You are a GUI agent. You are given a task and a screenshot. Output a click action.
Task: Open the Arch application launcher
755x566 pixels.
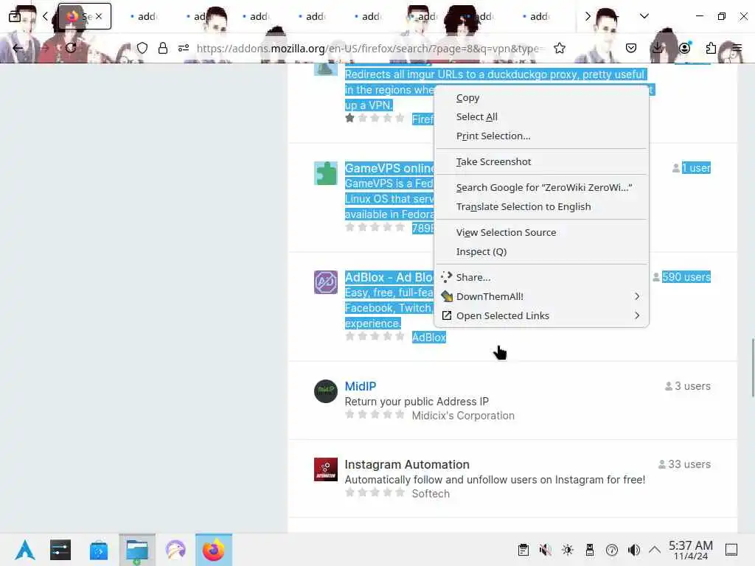(x=24, y=550)
